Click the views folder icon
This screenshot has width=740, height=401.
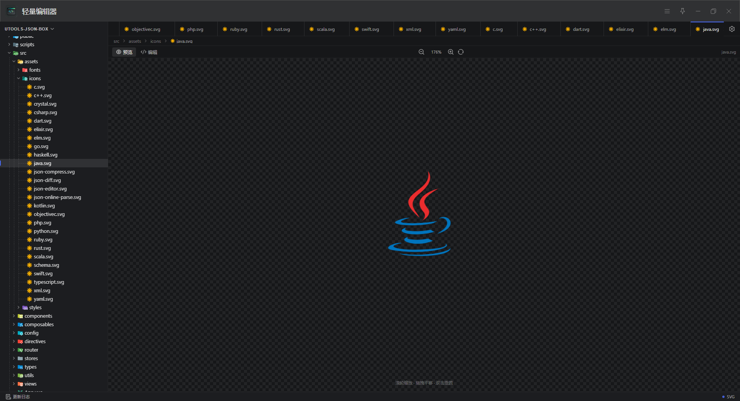(x=20, y=384)
